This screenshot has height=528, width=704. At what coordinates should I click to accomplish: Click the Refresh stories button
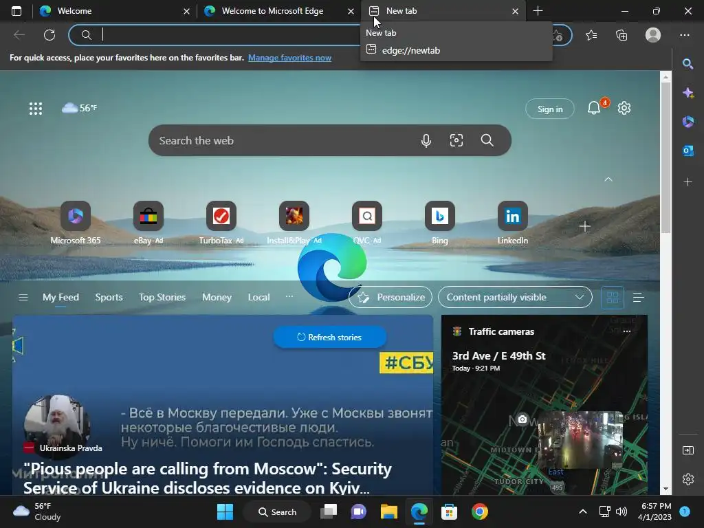point(329,337)
